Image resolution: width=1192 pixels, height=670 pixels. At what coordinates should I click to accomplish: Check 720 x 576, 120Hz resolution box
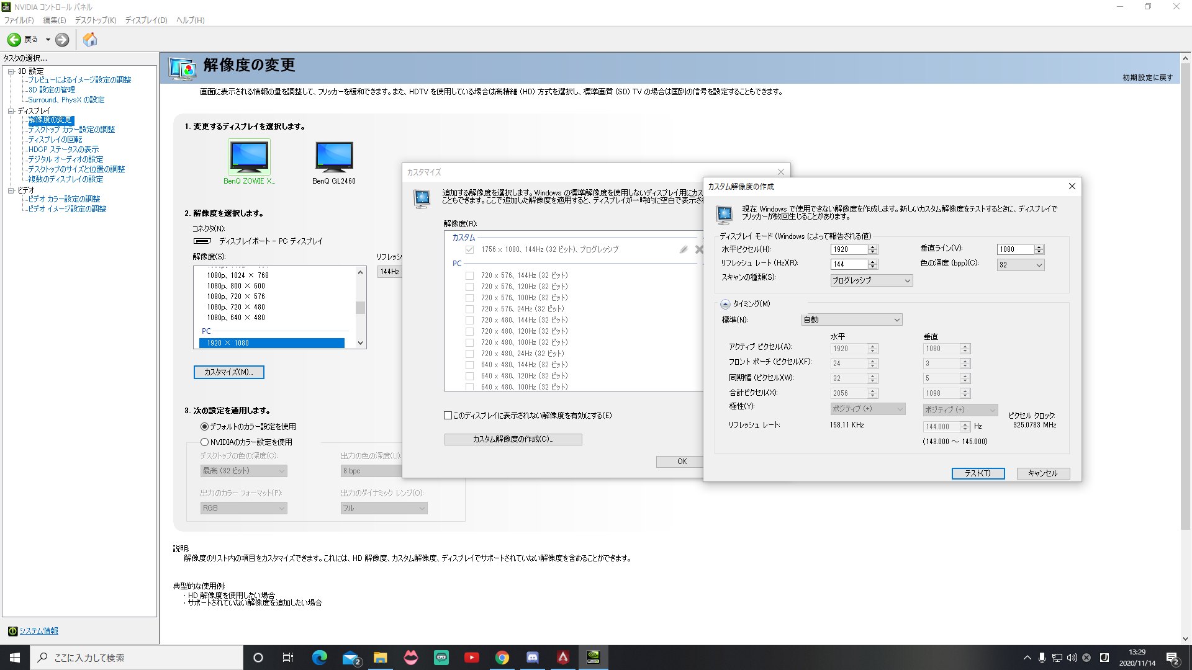tap(470, 287)
